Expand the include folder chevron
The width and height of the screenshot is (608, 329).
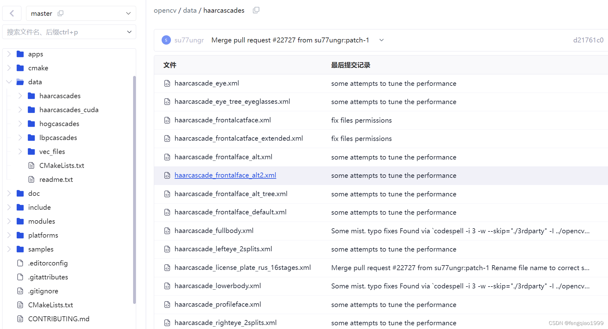(9, 207)
